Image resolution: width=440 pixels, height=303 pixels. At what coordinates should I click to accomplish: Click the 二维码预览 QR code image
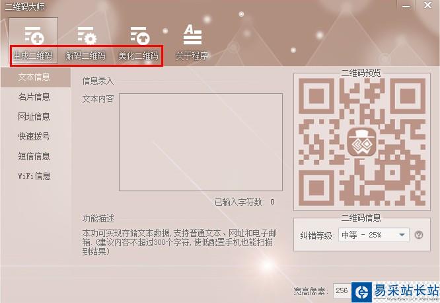pyautogui.click(x=361, y=142)
